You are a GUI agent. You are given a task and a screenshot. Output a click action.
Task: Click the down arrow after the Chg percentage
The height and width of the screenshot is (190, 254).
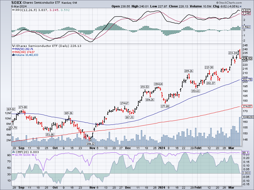[240, 6]
